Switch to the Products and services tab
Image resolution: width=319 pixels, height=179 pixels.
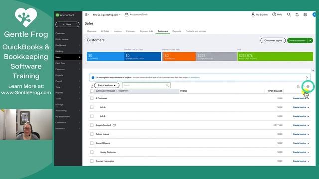pos(196,31)
